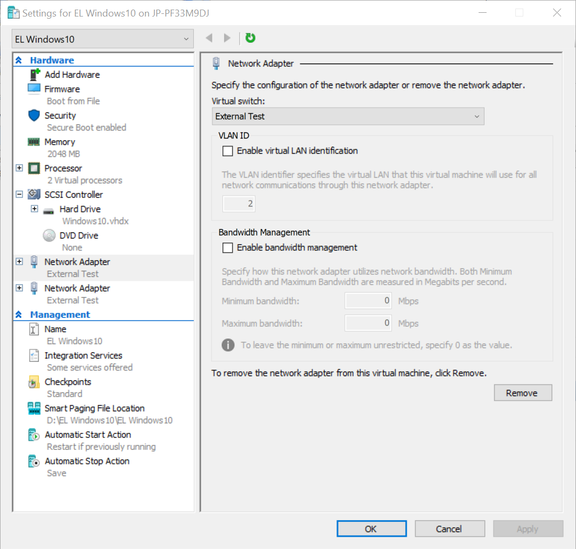This screenshot has width=576, height=549.
Task: Click the DVD Drive disc icon
Action: click(49, 236)
